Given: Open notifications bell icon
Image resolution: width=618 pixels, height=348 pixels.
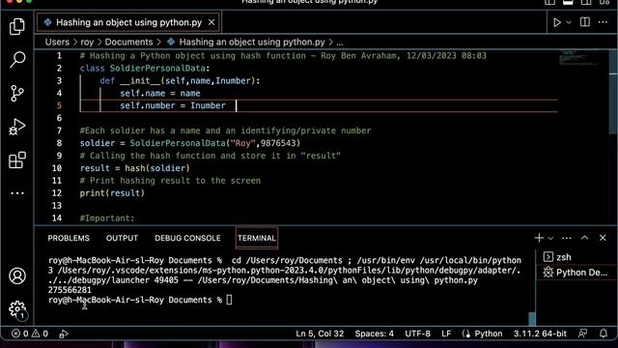Looking at the screenshot, I should [603, 333].
